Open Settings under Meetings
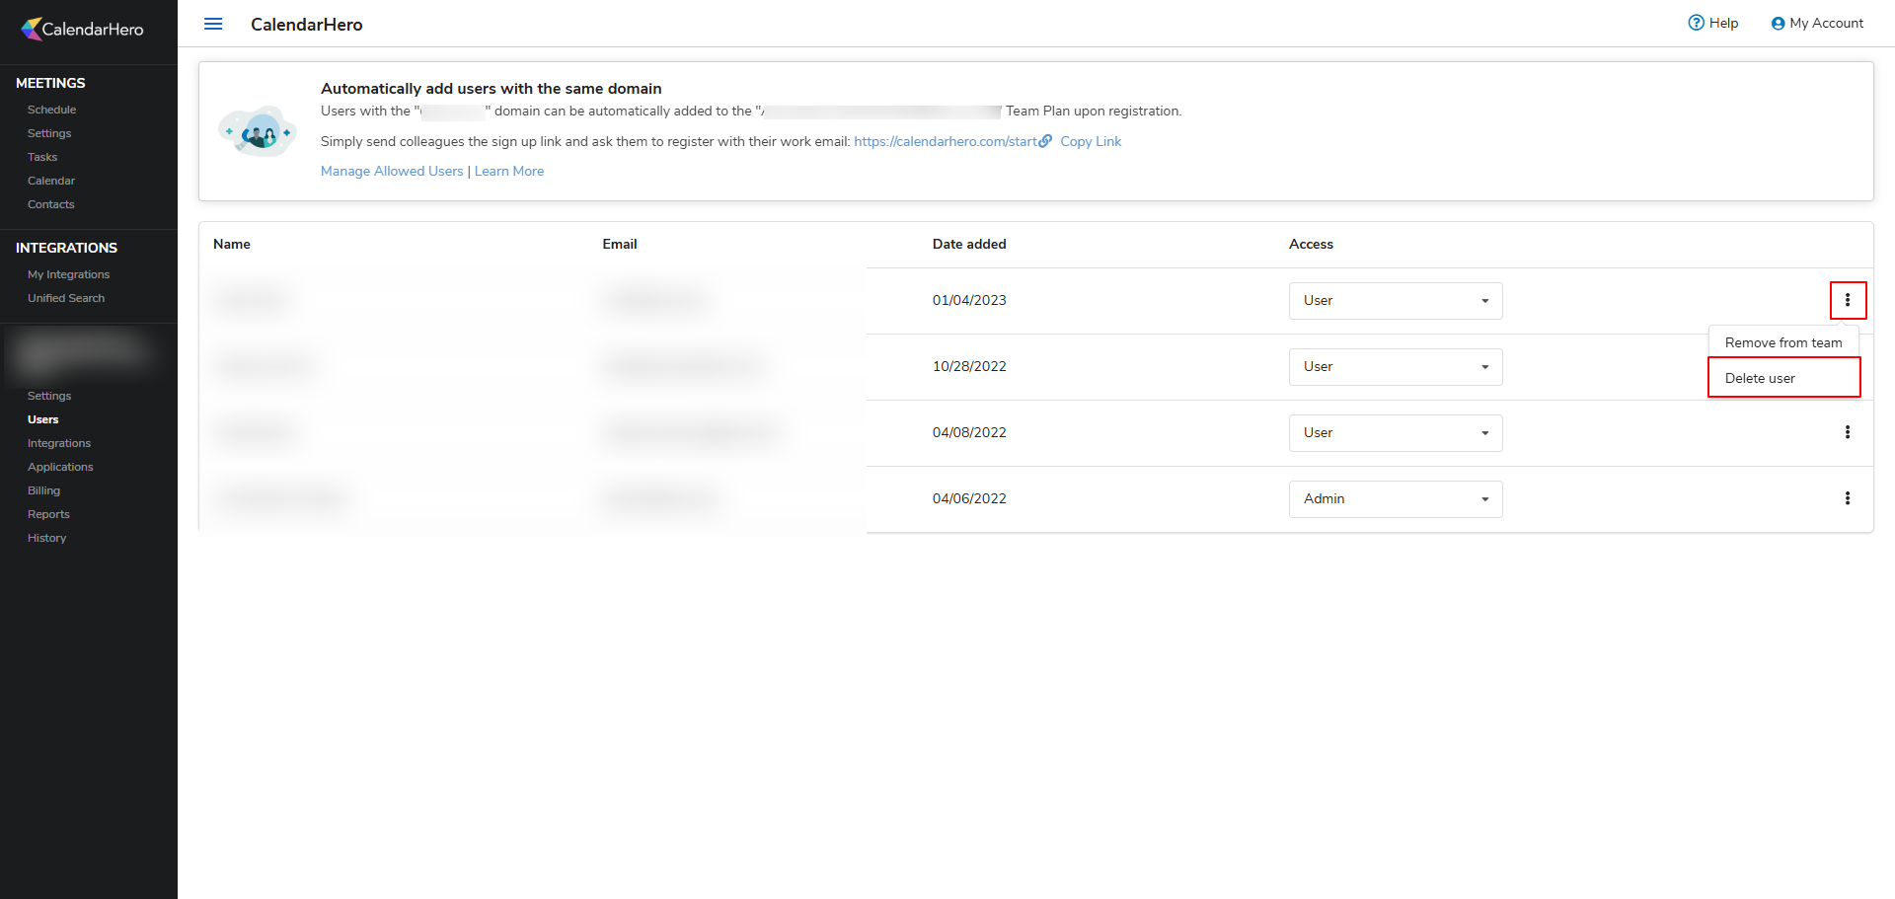Image resolution: width=1895 pixels, height=899 pixels. click(x=49, y=133)
